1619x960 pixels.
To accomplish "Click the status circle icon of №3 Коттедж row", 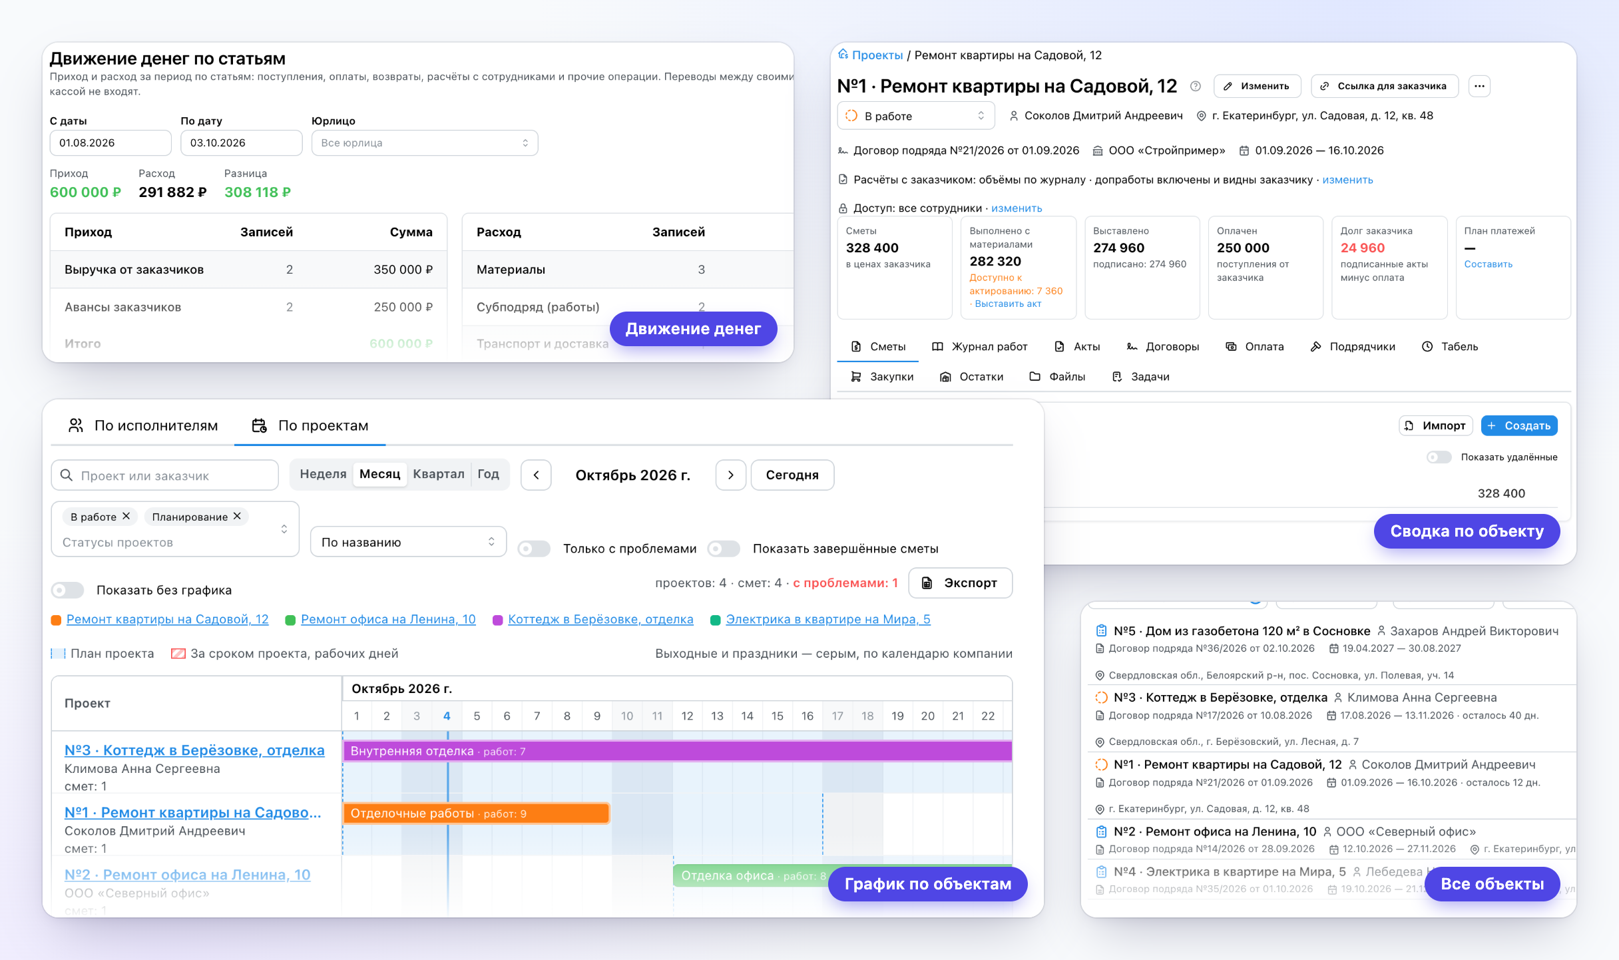I will pyautogui.click(x=1102, y=697).
